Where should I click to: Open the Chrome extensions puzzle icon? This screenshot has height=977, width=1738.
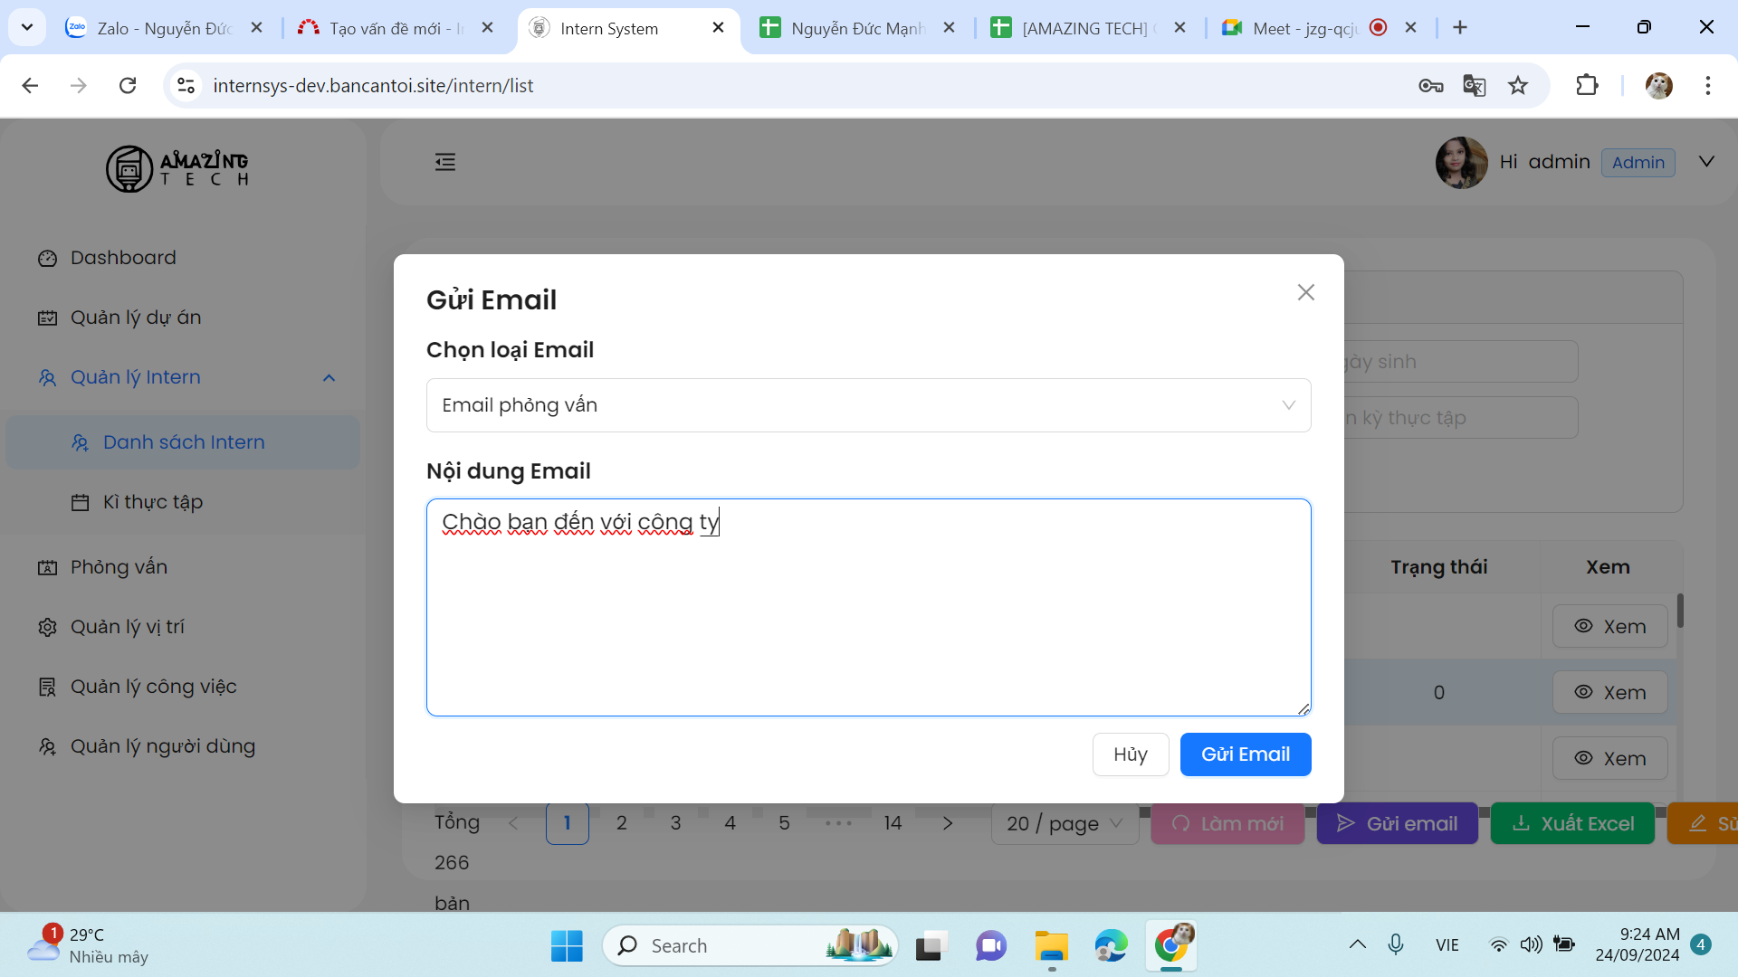click(1587, 86)
